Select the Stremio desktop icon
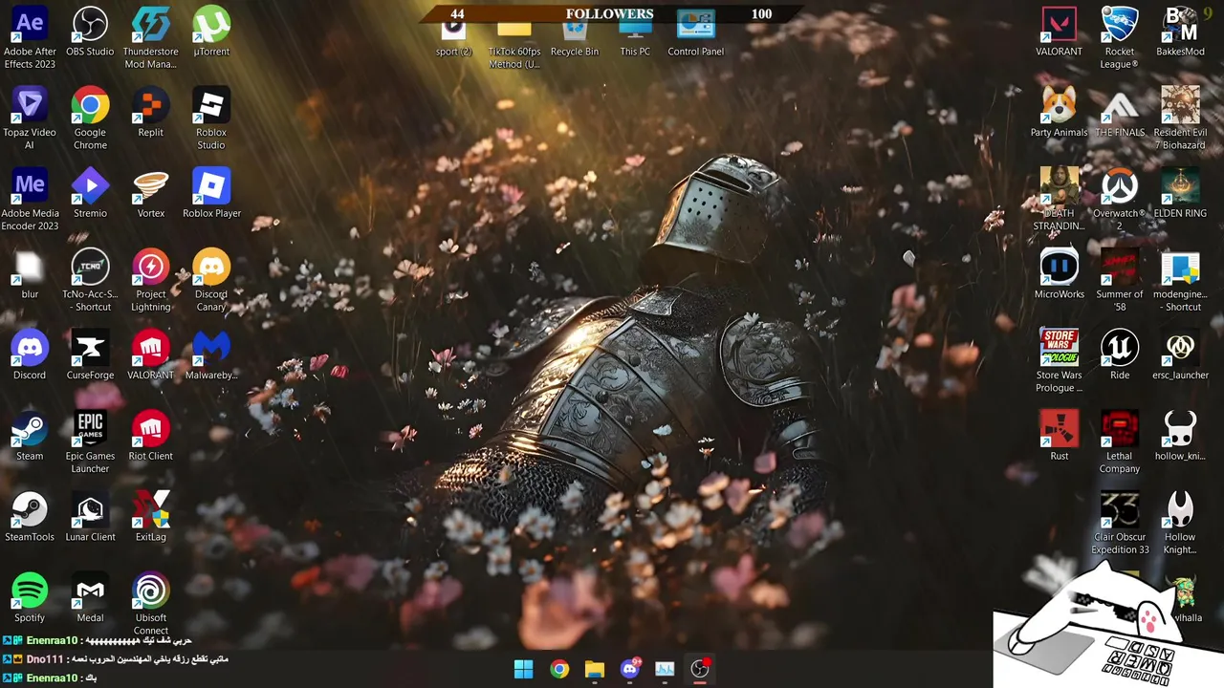The image size is (1224, 688). (x=90, y=185)
